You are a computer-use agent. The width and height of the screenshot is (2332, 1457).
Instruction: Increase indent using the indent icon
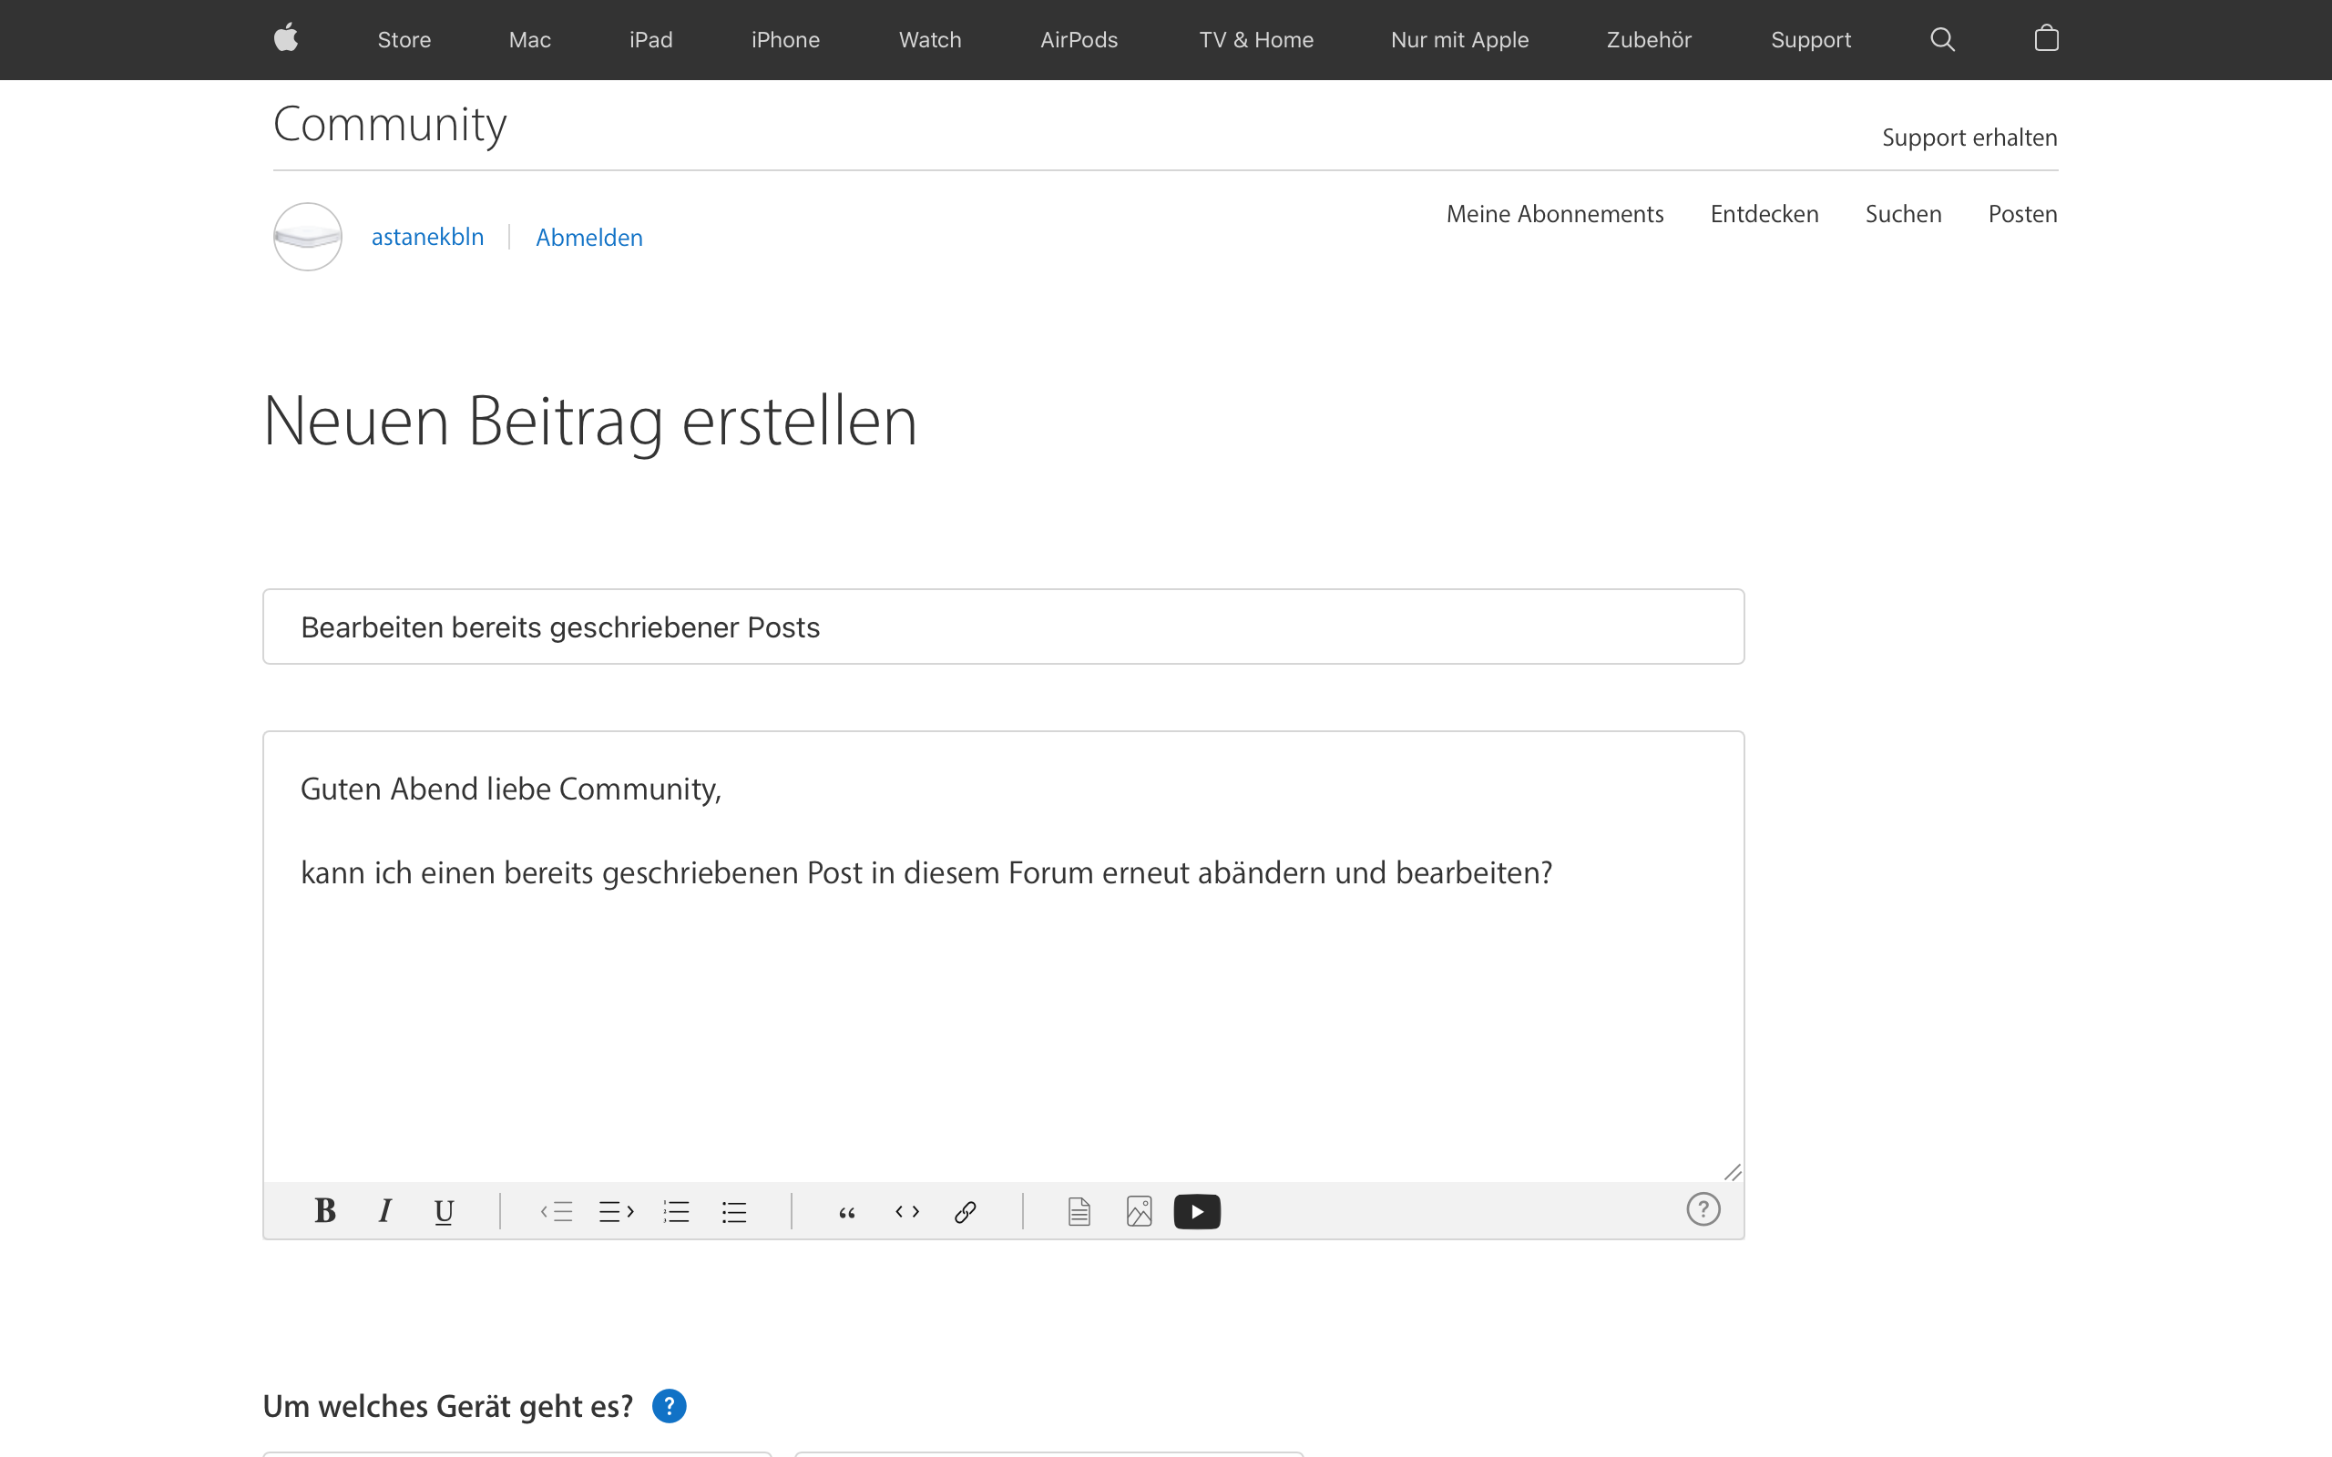pyautogui.click(x=616, y=1211)
